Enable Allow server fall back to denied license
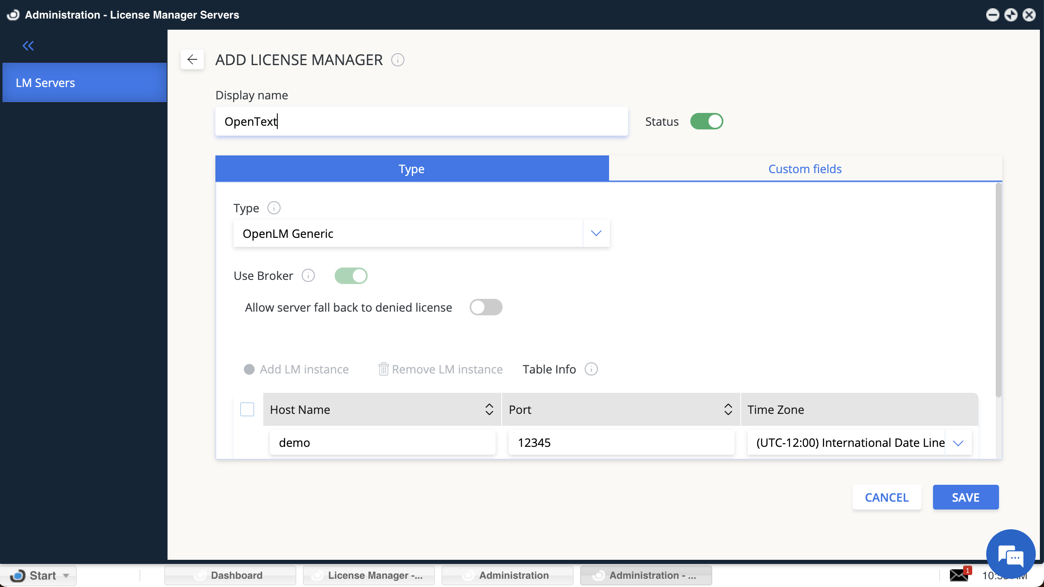1044x587 pixels. coord(486,307)
